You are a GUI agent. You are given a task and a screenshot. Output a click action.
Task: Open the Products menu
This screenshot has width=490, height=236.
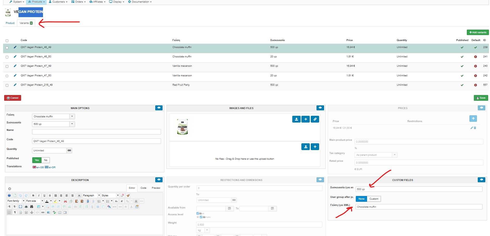pyautogui.click(x=36, y=2)
